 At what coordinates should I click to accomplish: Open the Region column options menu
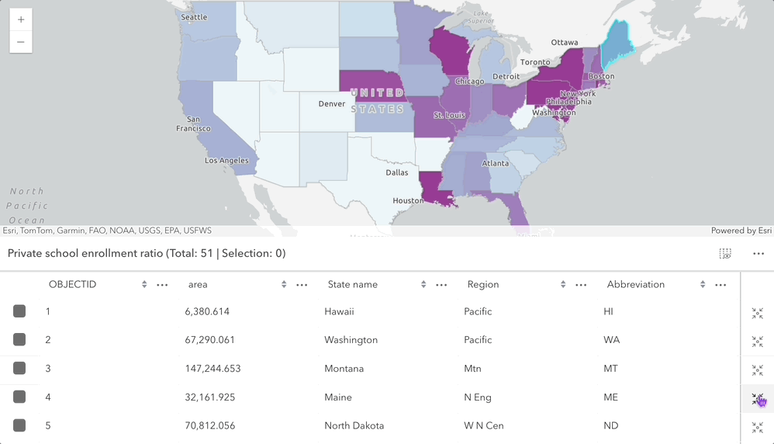[x=581, y=285]
